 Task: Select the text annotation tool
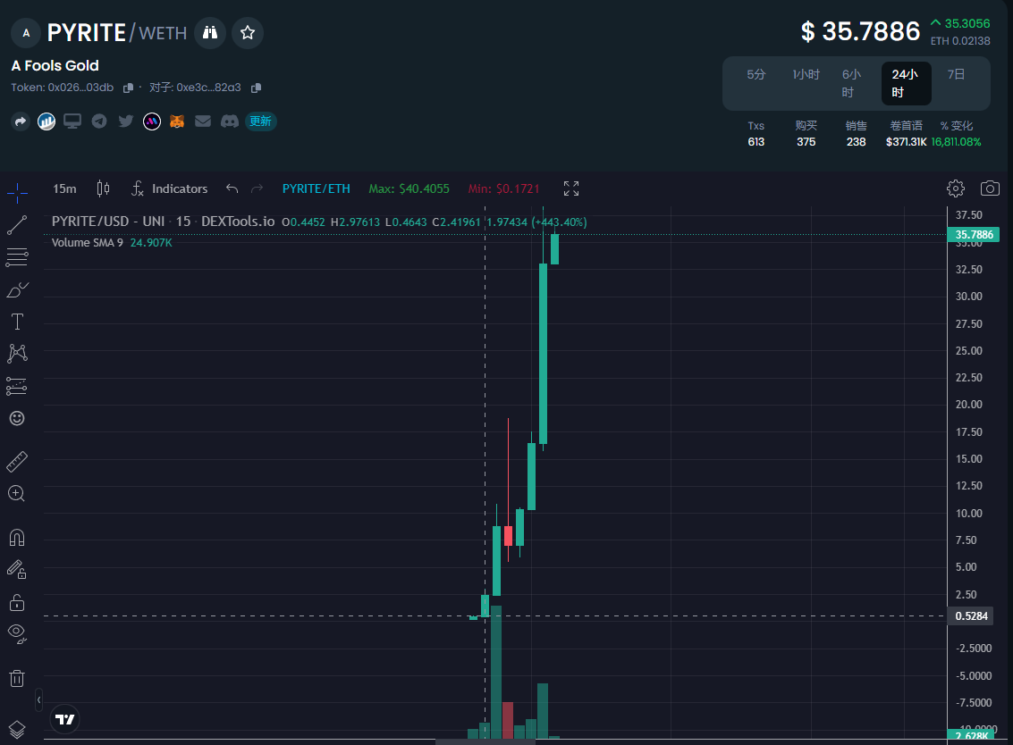coord(18,322)
